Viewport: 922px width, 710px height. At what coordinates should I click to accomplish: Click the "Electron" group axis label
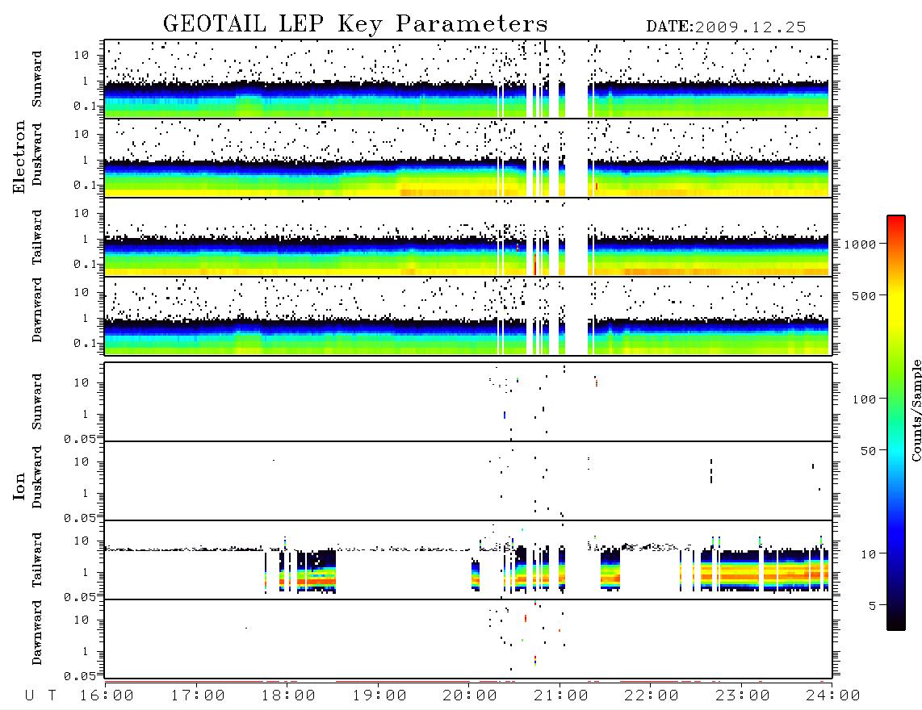pyautogui.click(x=19, y=157)
